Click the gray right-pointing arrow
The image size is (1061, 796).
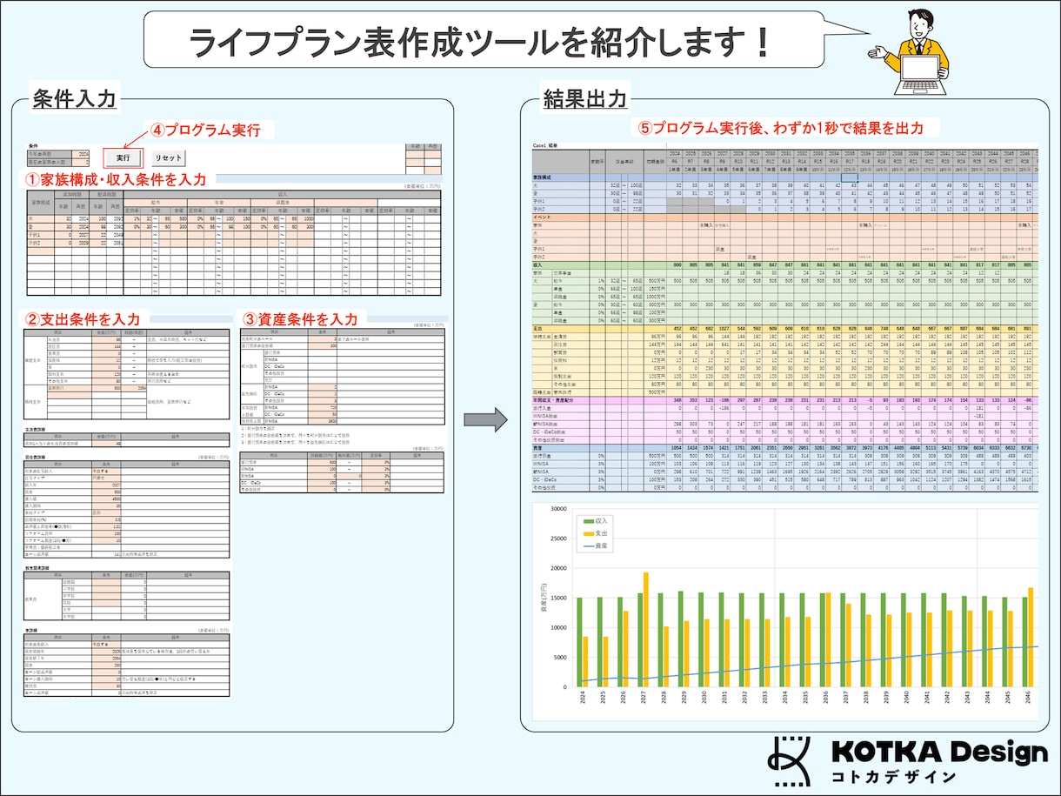pyautogui.click(x=485, y=419)
